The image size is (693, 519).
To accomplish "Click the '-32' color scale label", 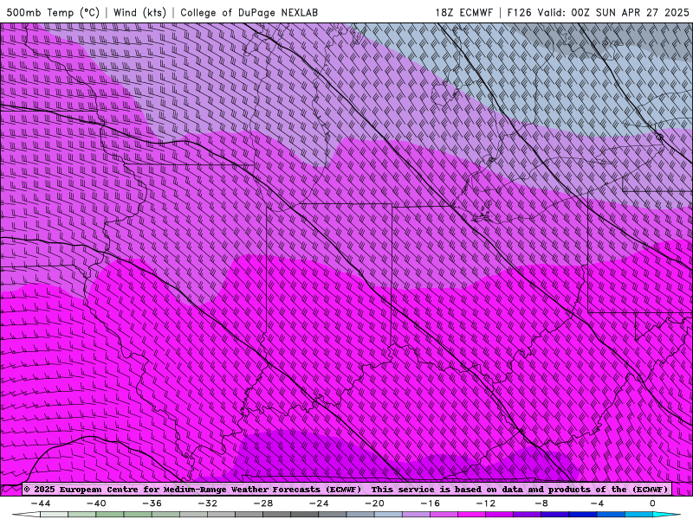I will pyautogui.click(x=208, y=503).
